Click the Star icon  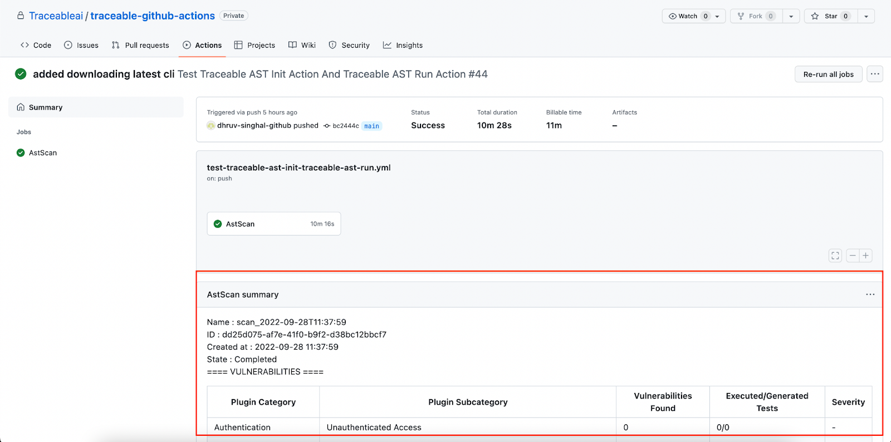pyautogui.click(x=815, y=16)
